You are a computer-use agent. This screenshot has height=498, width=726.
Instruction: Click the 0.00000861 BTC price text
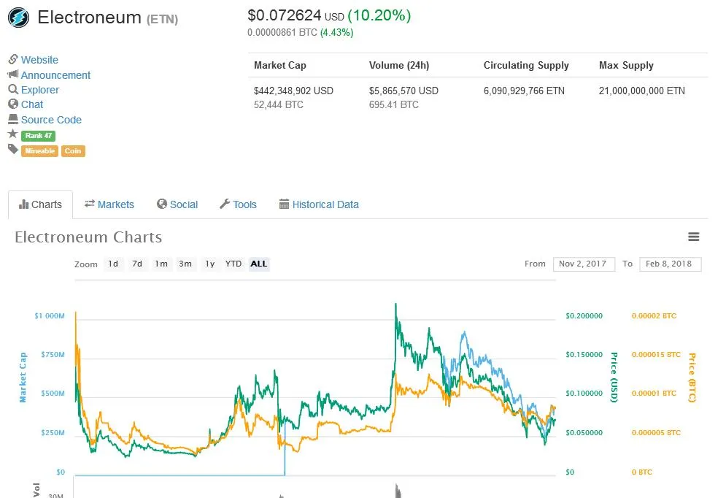pos(282,32)
